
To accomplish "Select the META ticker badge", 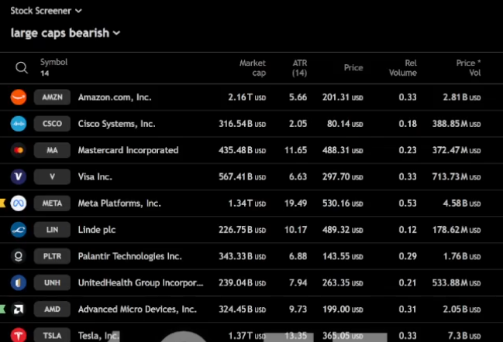I will pyautogui.click(x=52, y=203).
